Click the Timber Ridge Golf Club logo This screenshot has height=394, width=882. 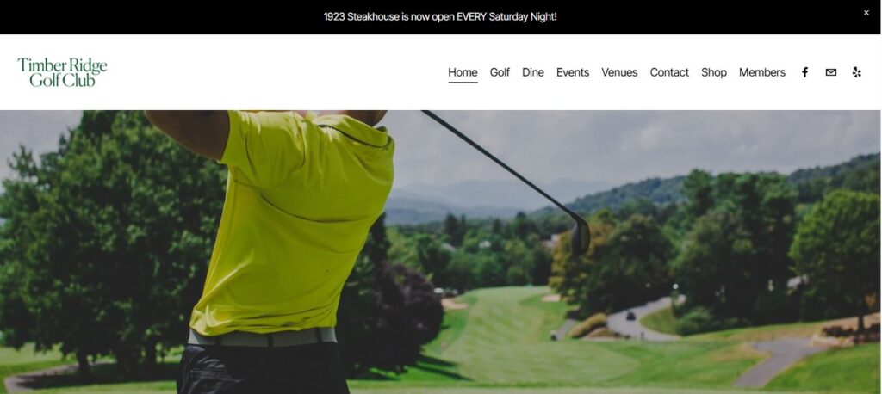pos(62,72)
